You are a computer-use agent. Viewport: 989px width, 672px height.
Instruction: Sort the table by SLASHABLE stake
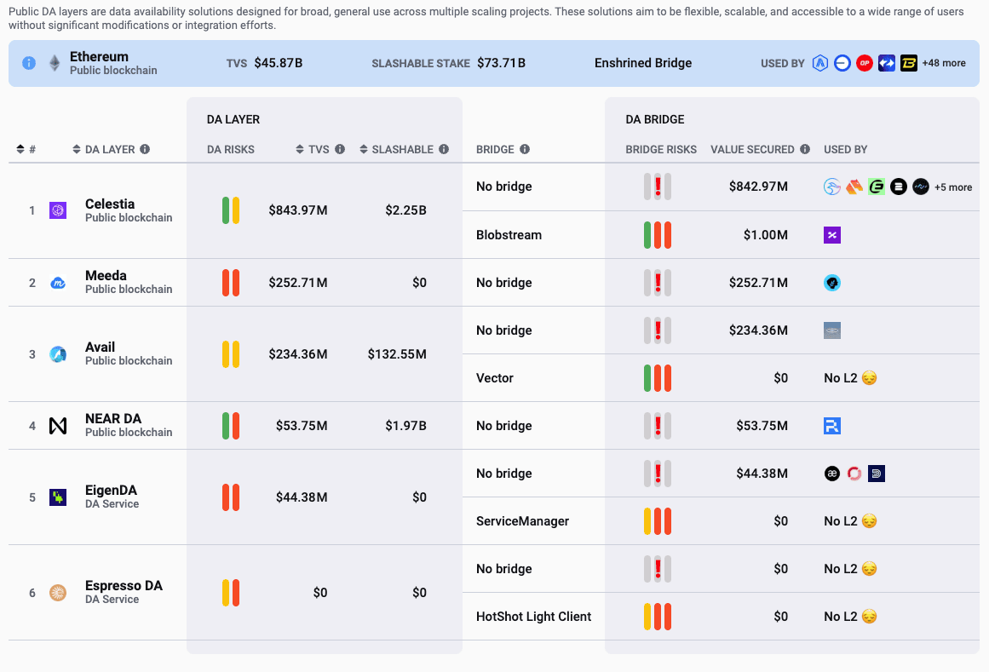396,149
